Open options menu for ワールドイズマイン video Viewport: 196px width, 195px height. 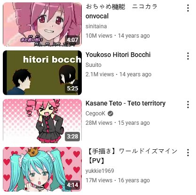click(x=188, y=153)
